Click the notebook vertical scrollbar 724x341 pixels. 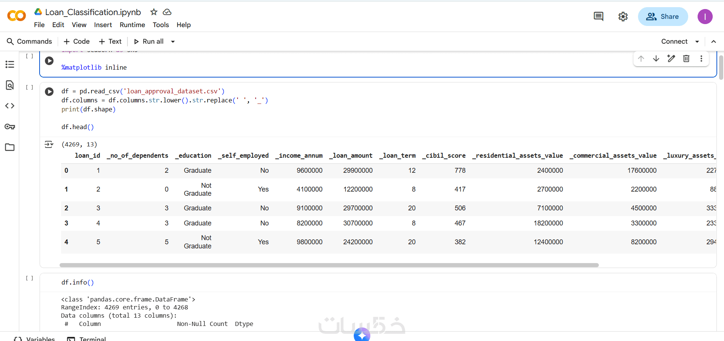pos(721,68)
